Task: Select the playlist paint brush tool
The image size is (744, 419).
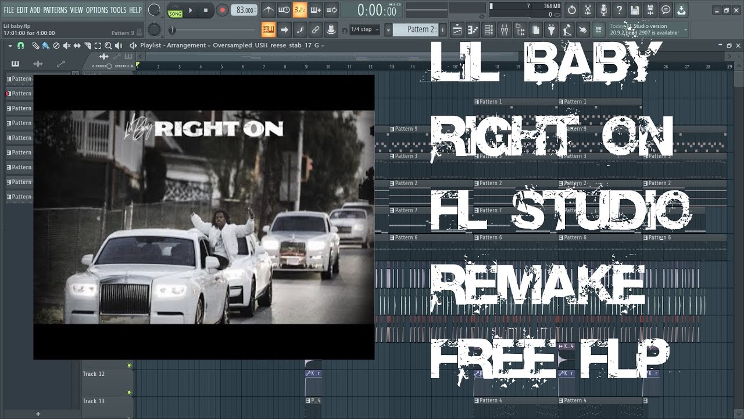Action: (x=46, y=45)
